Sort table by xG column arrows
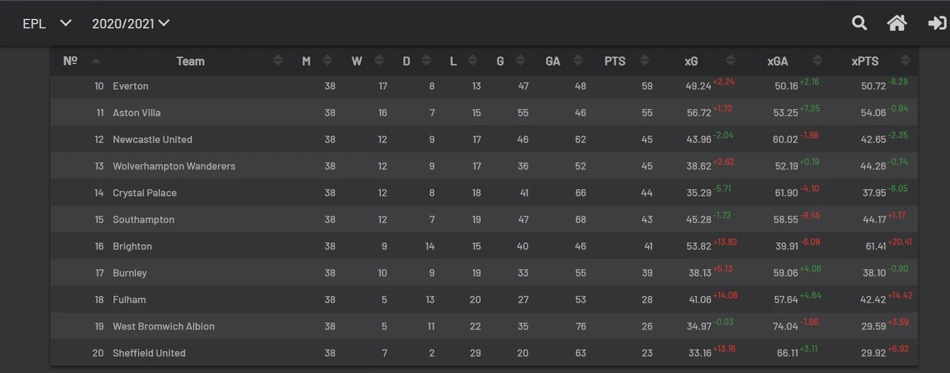 [730, 60]
